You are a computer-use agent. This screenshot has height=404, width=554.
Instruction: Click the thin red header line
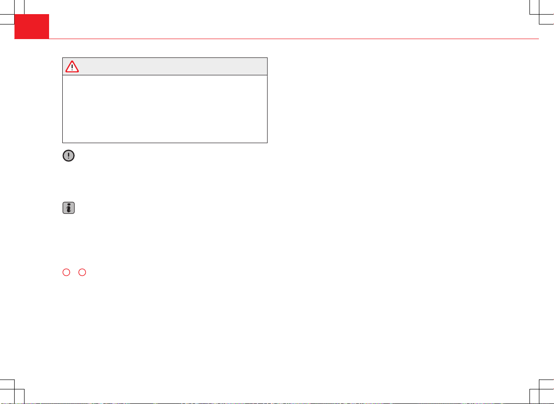pos(294,39)
